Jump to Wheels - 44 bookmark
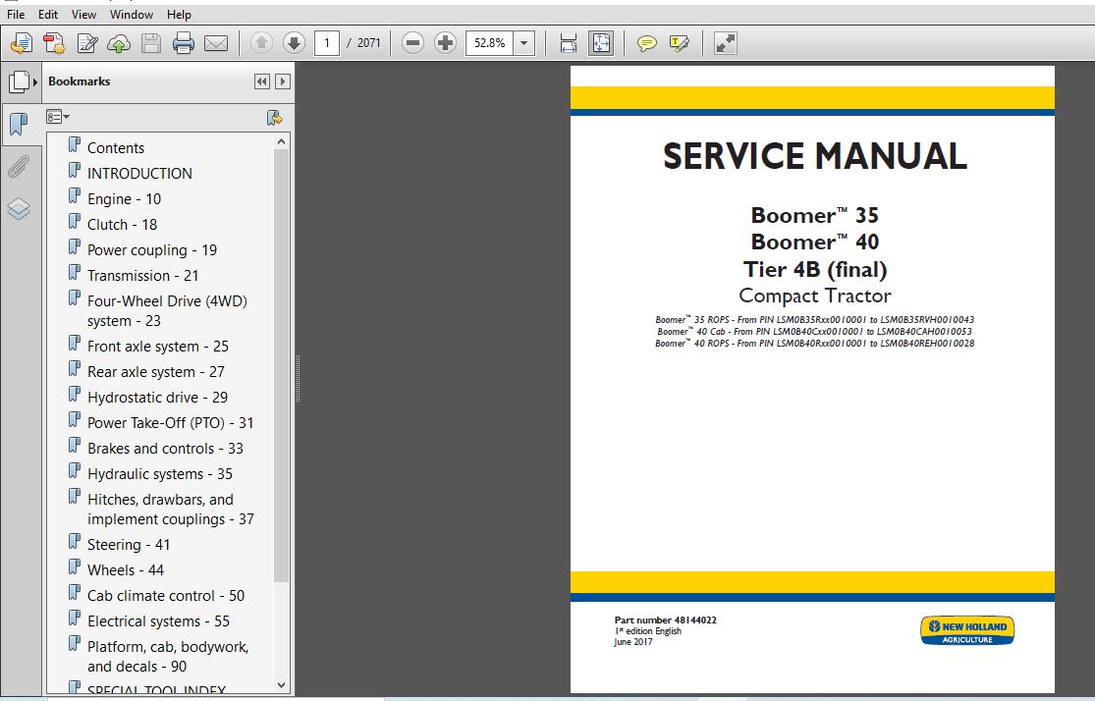Screen dimensions: 1095x701 [x=126, y=570]
